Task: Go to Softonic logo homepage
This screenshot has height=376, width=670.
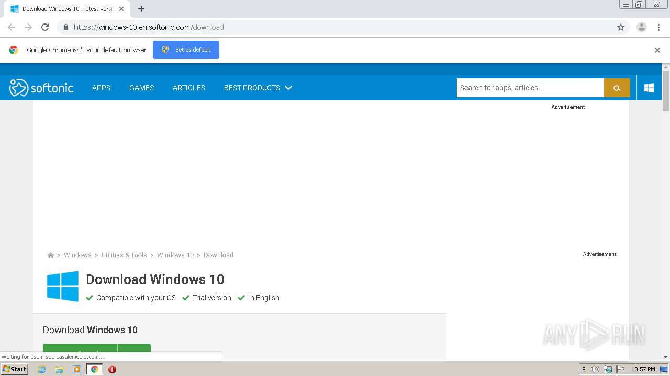Action: click(41, 88)
